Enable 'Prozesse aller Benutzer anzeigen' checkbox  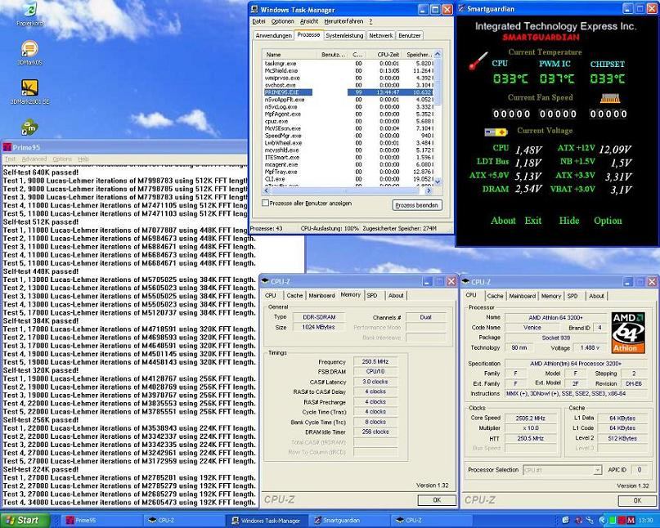(265, 204)
